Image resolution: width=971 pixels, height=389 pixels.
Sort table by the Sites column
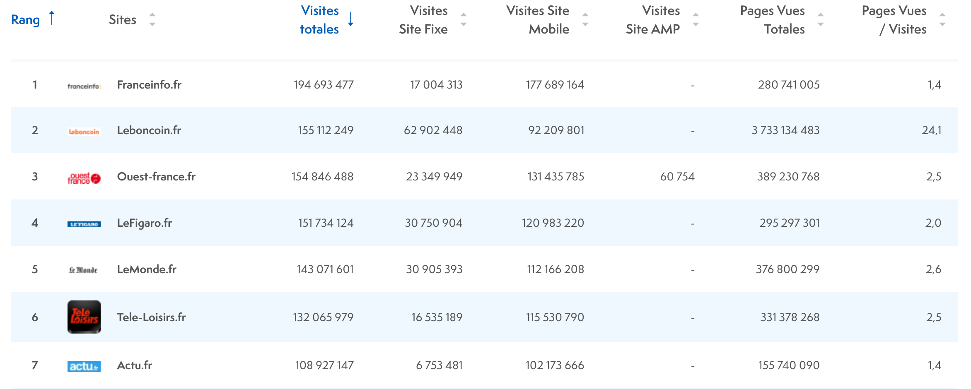tap(122, 19)
